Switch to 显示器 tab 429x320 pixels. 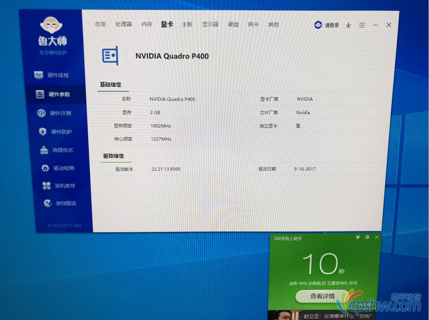[x=210, y=25]
